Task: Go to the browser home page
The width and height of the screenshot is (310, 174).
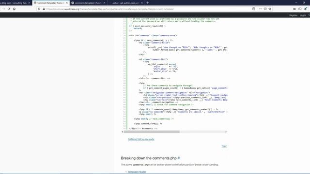Action: coord(14,9)
